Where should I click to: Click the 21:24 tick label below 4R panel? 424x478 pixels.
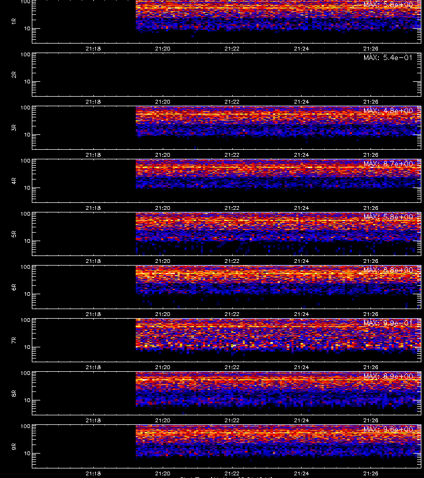pyautogui.click(x=302, y=208)
